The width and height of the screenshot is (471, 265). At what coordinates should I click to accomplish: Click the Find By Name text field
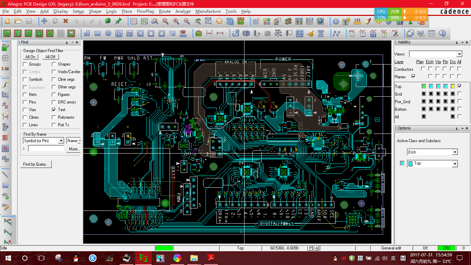(x=46, y=148)
